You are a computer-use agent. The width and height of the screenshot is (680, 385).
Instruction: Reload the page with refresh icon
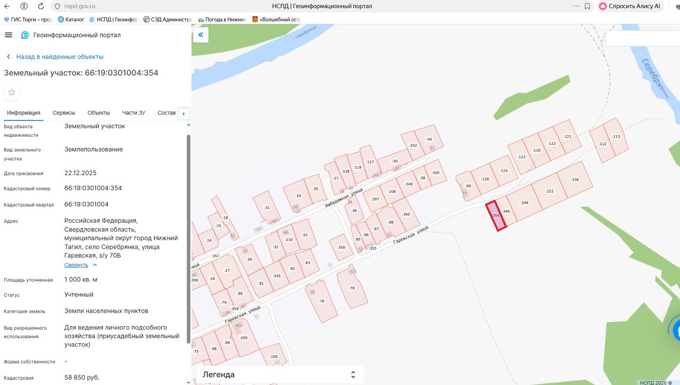pos(41,6)
